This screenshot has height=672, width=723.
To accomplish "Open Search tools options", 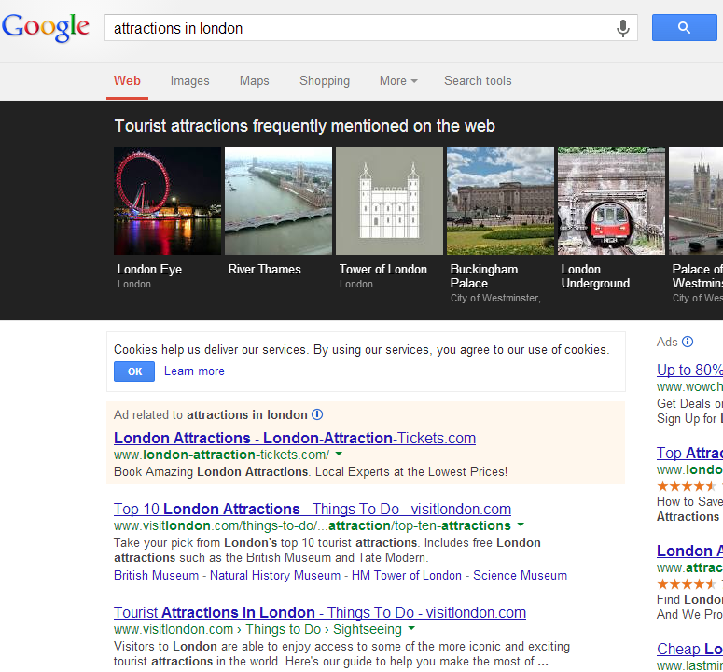I will (478, 80).
